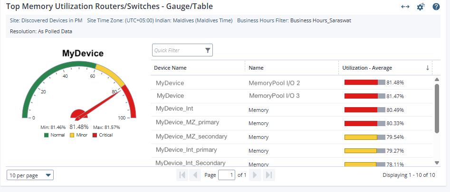This screenshot has height=192, width=450.
Task: Click the Quick Filter funnel icon
Action: (x=208, y=50)
